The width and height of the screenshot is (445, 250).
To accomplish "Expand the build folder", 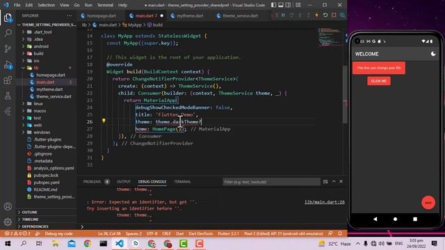I will pos(39,53).
